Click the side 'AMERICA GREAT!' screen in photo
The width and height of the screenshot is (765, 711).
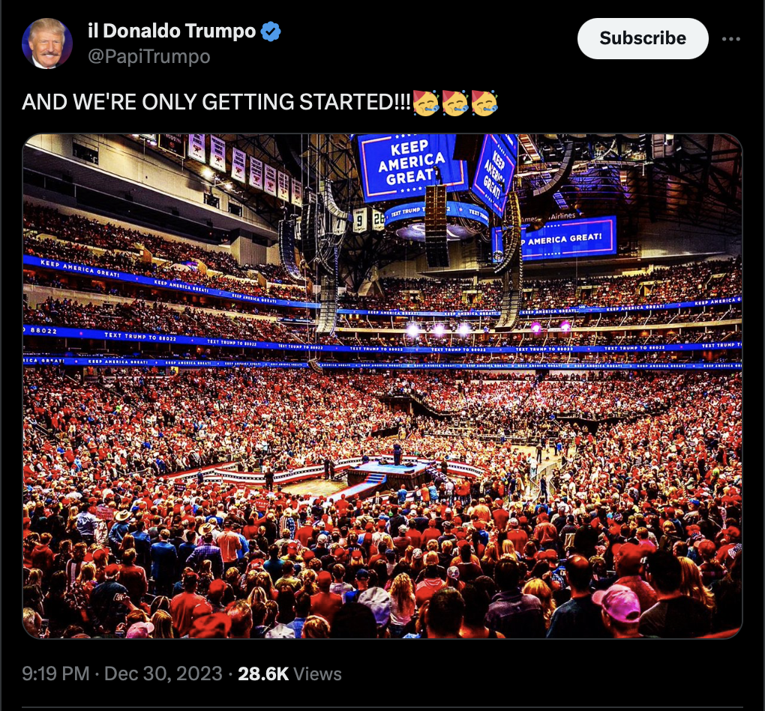point(567,238)
